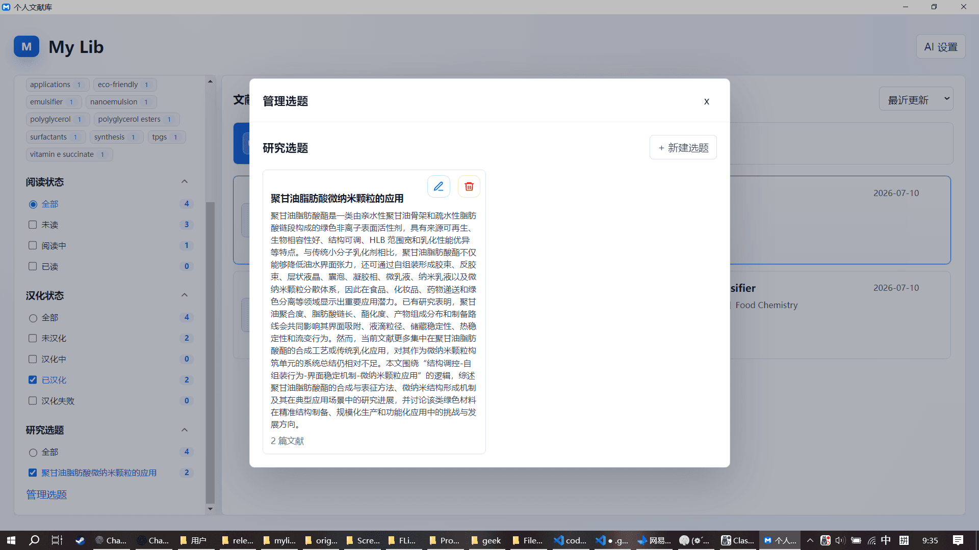
Task: Check the 已读 filter
Action: (x=33, y=266)
